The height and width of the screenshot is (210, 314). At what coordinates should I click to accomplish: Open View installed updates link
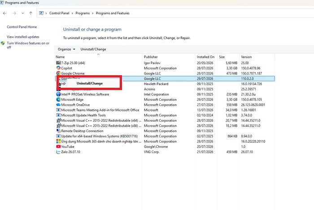pos(23,37)
